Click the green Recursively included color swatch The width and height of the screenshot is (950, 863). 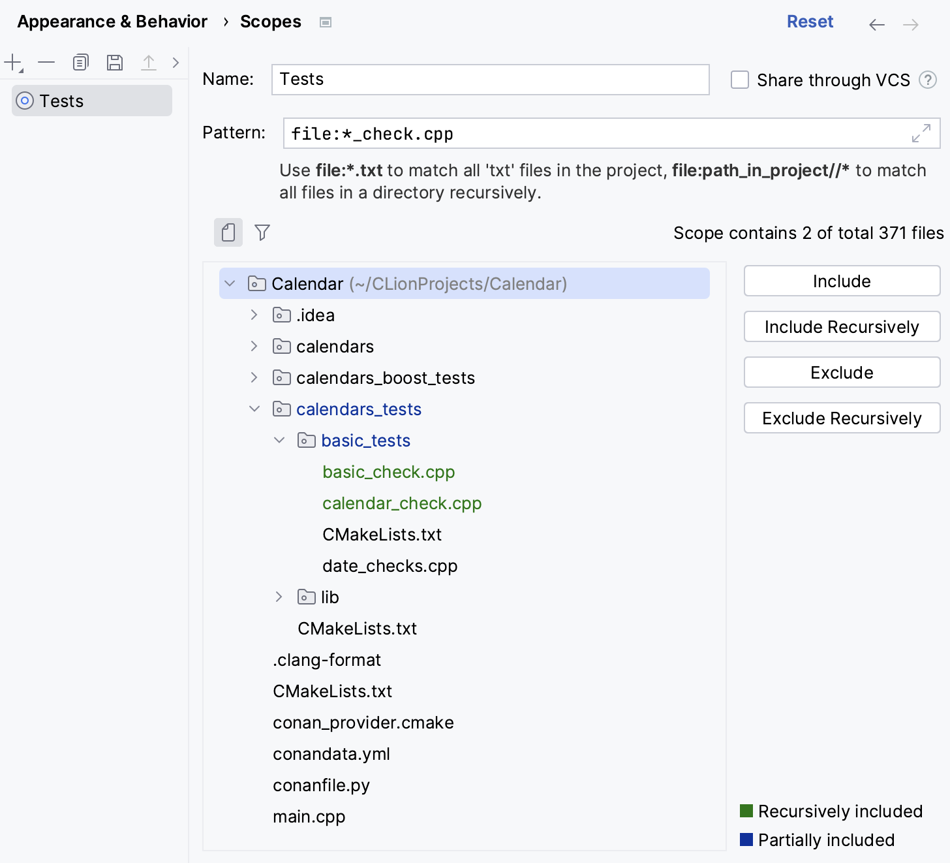pos(746,811)
